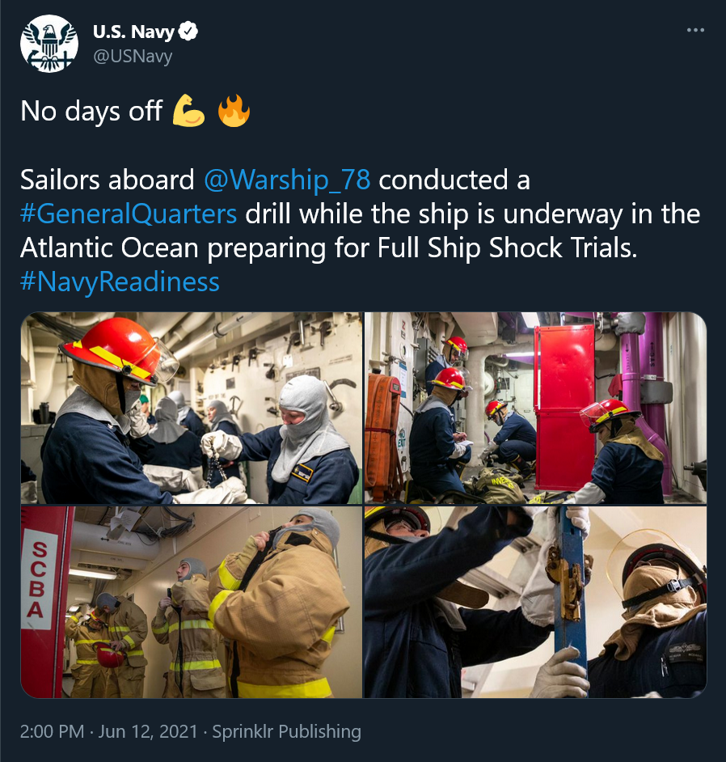Open the U.S. Navy profile avatar

(49, 44)
